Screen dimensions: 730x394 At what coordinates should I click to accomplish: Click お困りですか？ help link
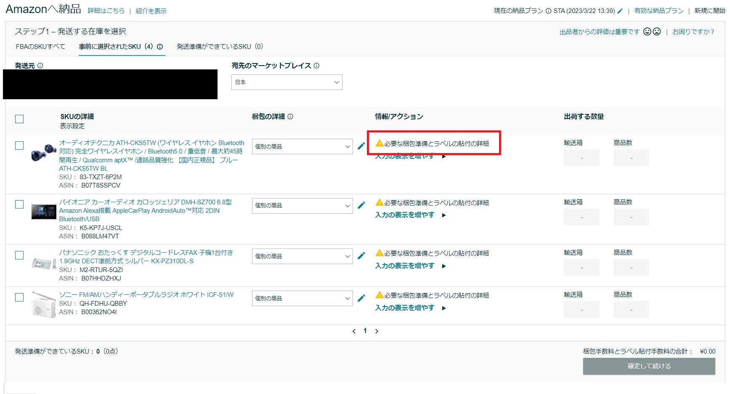[693, 32]
